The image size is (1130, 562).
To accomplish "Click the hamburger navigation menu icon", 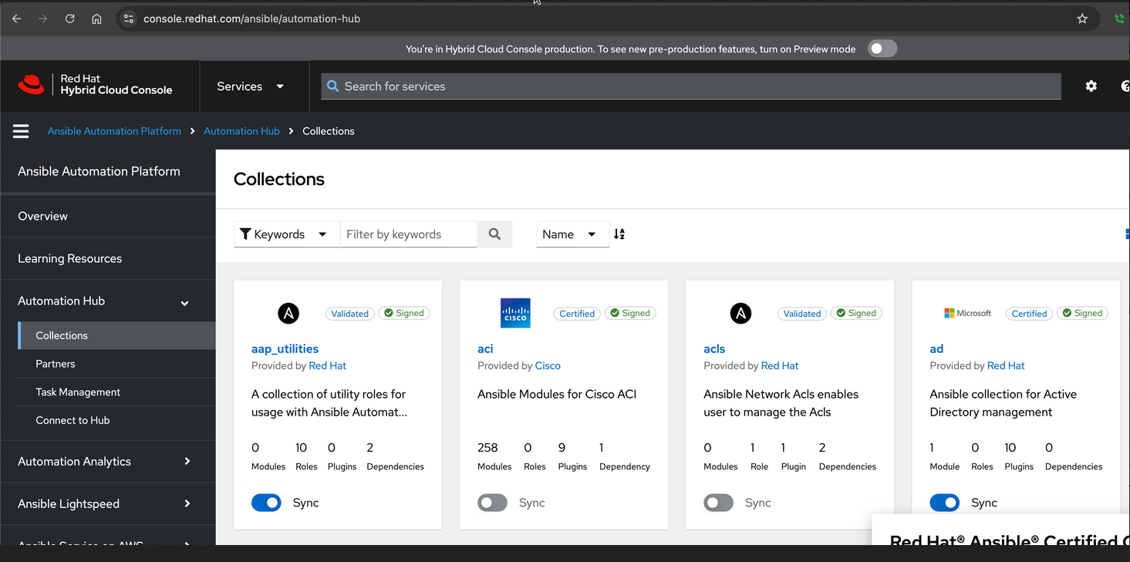I will 21,131.
